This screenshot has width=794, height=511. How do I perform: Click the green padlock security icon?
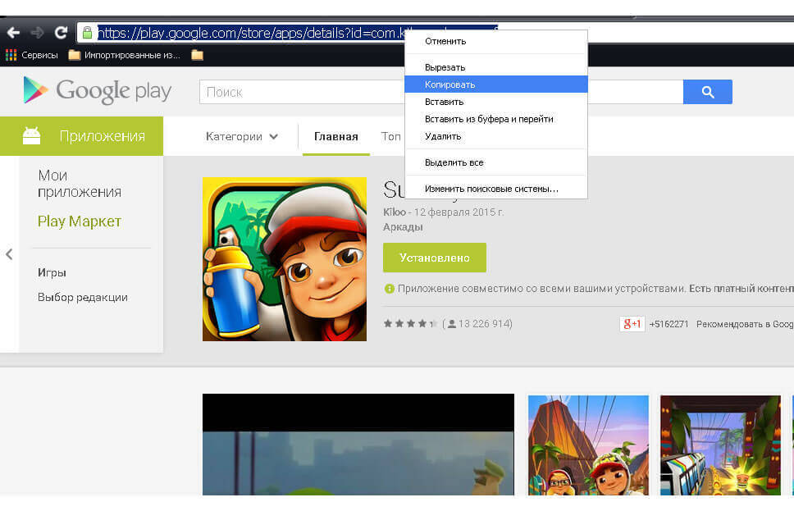tap(87, 33)
